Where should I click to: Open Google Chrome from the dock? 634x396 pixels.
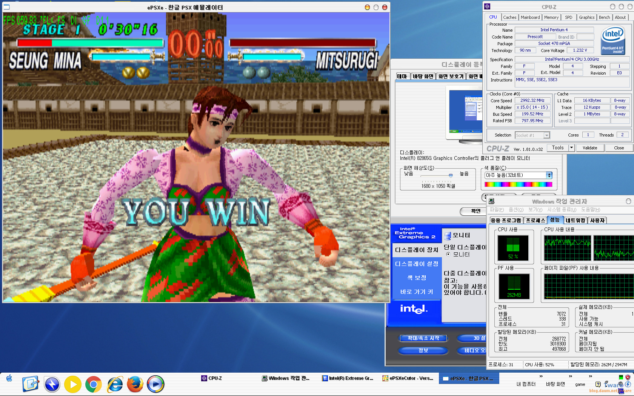(x=93, y=384)
